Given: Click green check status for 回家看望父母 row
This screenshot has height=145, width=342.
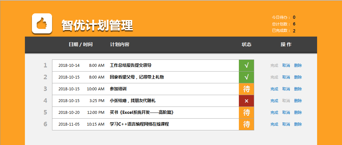Looking at the screenshot, I should (247, 77).
